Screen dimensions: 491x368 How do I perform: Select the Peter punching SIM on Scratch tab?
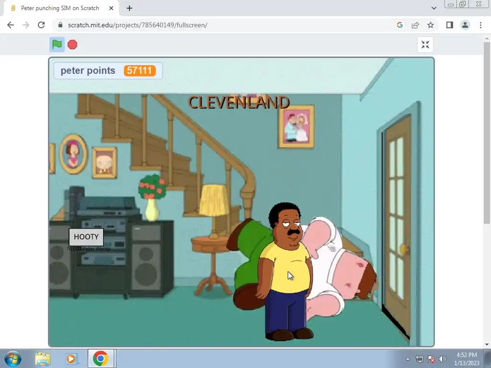(x=61, y=8)
